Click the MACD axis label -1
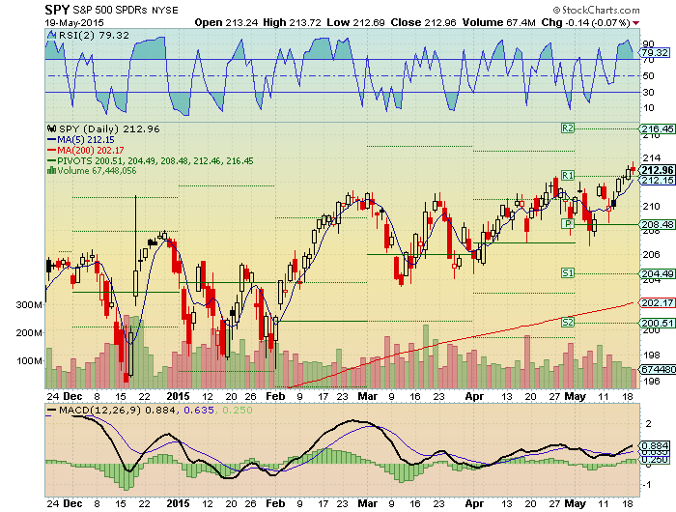The width and height of the screenshot is (676, 512). 647,484
